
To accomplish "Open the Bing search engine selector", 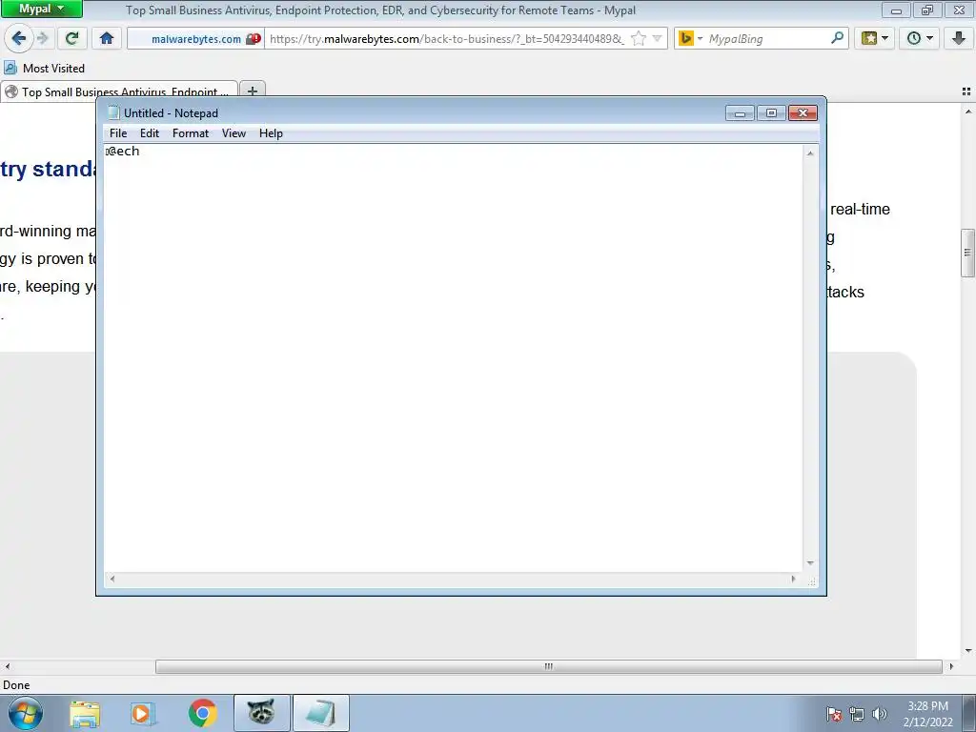I will [690, 38].
